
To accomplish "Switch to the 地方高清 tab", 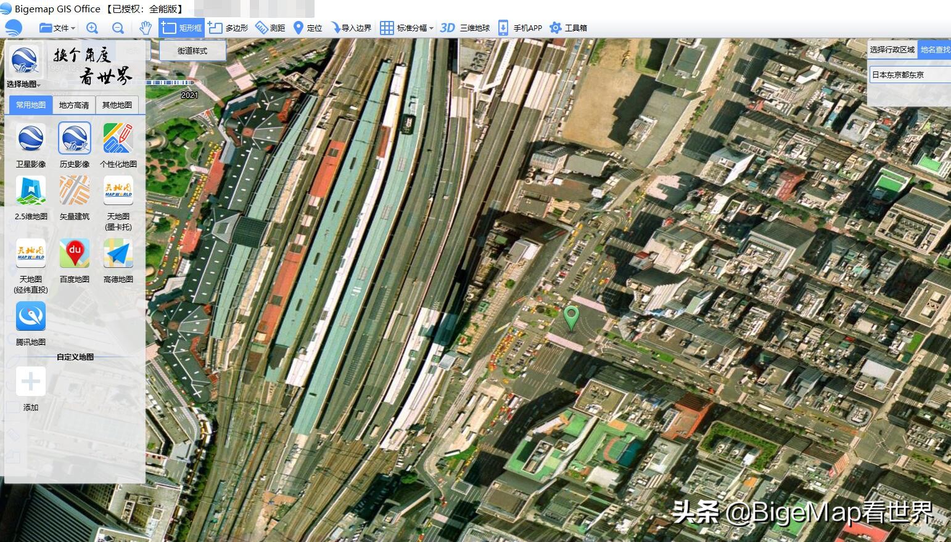I will click(73, 105).
